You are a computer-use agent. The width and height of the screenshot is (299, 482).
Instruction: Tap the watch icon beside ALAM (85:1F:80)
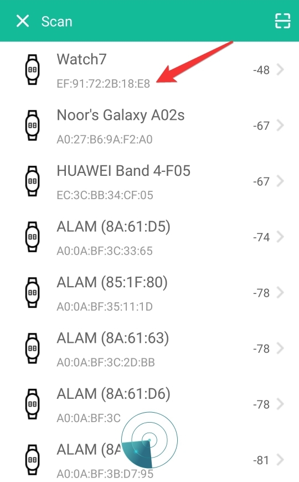pos(32,293)
